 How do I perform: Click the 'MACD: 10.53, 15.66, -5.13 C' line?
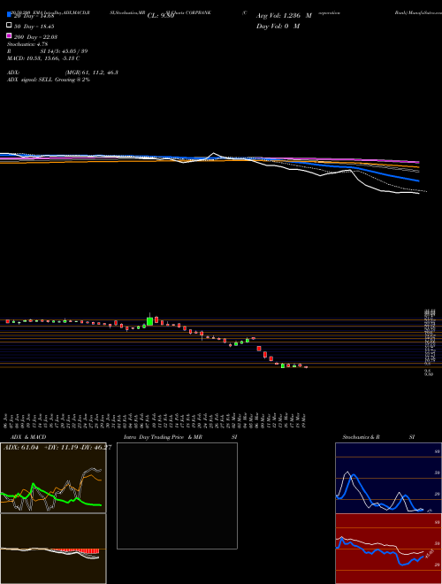pos(43,58)
